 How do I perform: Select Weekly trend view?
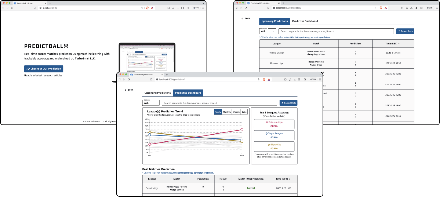click(236, 112)
